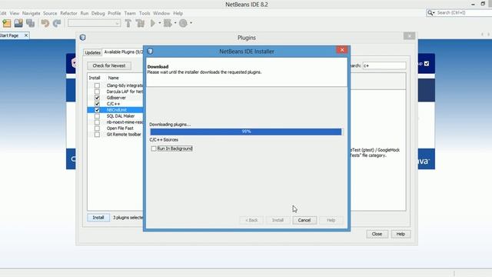Image resolution: width=492 pixels, height=277 pixels.
Task: Click the New Project toolbar icon
Action: pos(7,23)
